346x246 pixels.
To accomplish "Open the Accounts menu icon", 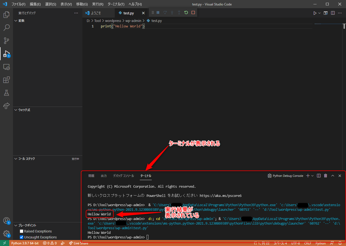I will [7, 221].
